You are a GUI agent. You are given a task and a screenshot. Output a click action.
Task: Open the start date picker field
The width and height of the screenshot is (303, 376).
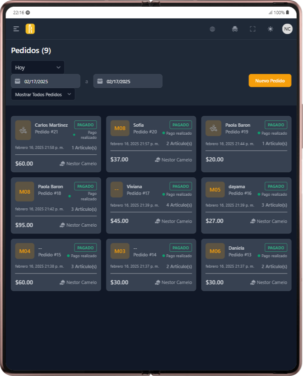(46, 81)
